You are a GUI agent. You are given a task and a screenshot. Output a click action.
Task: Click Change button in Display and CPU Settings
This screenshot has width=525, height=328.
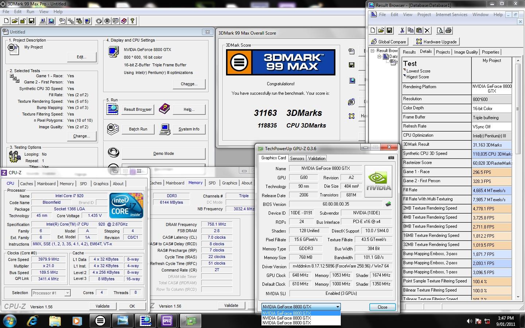pos(189,84)
